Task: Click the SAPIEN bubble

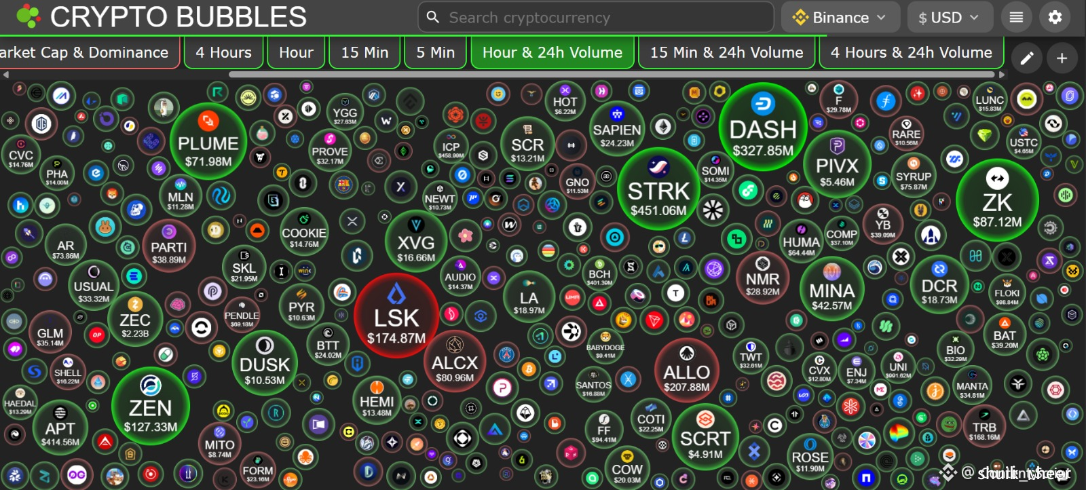Action: pos(617,129)
